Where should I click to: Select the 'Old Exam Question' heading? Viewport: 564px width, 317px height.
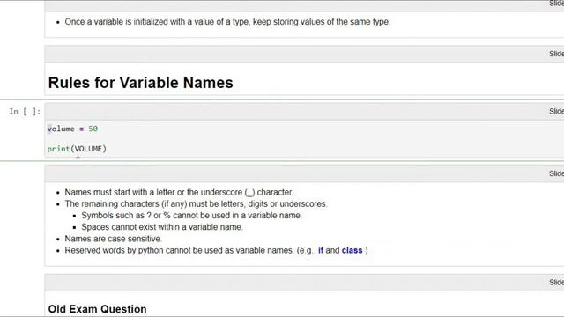click(97, 309)
